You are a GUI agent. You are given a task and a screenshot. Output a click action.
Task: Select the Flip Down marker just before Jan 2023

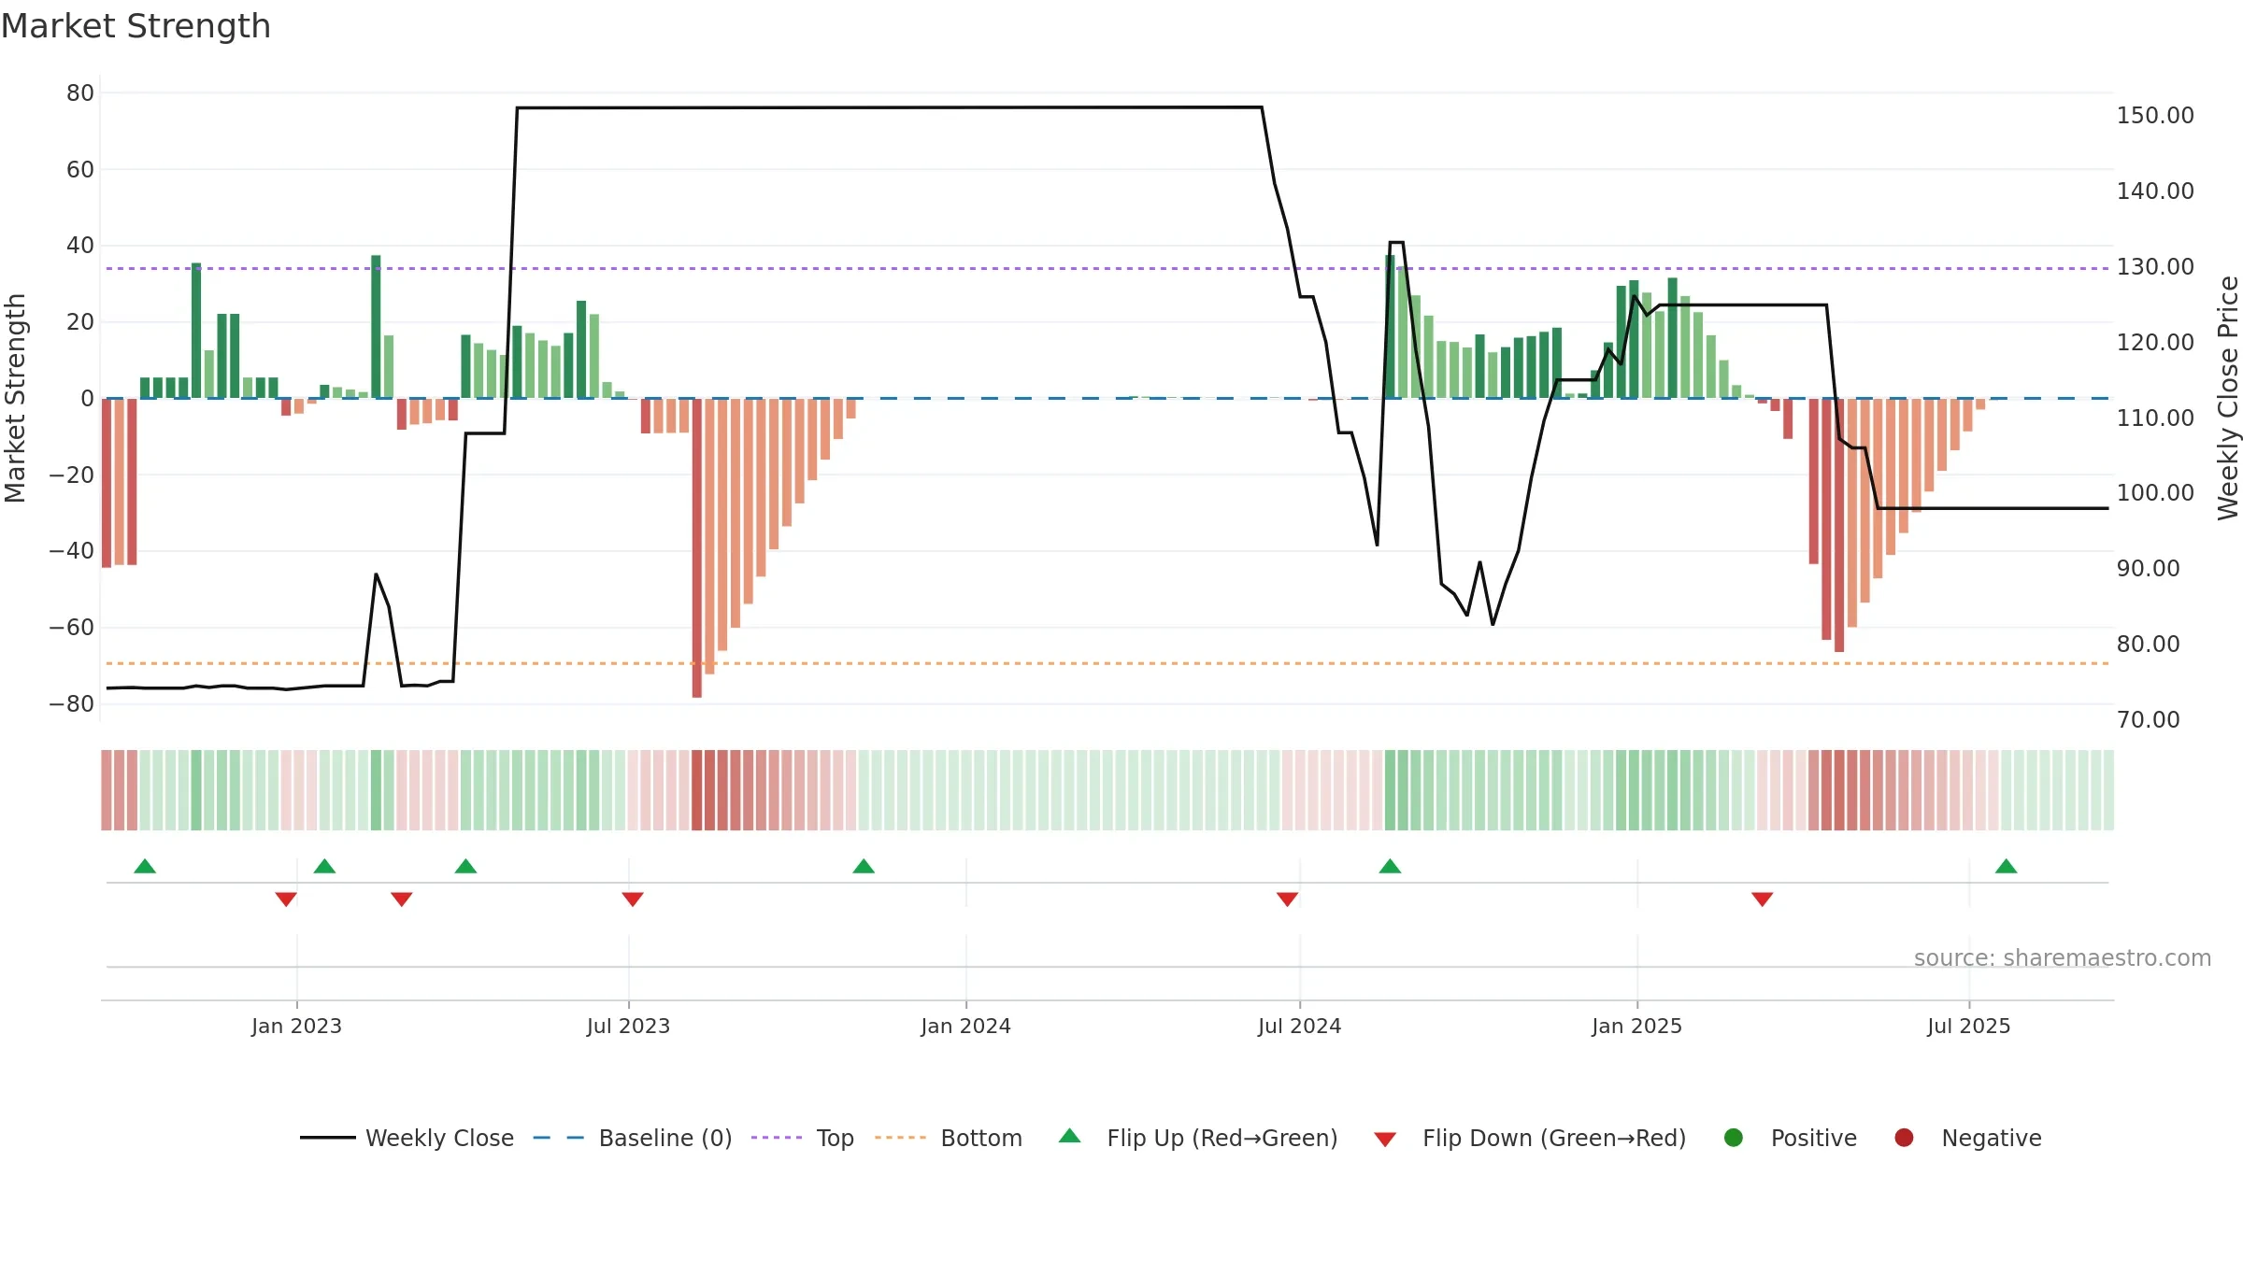coord(286,900)
